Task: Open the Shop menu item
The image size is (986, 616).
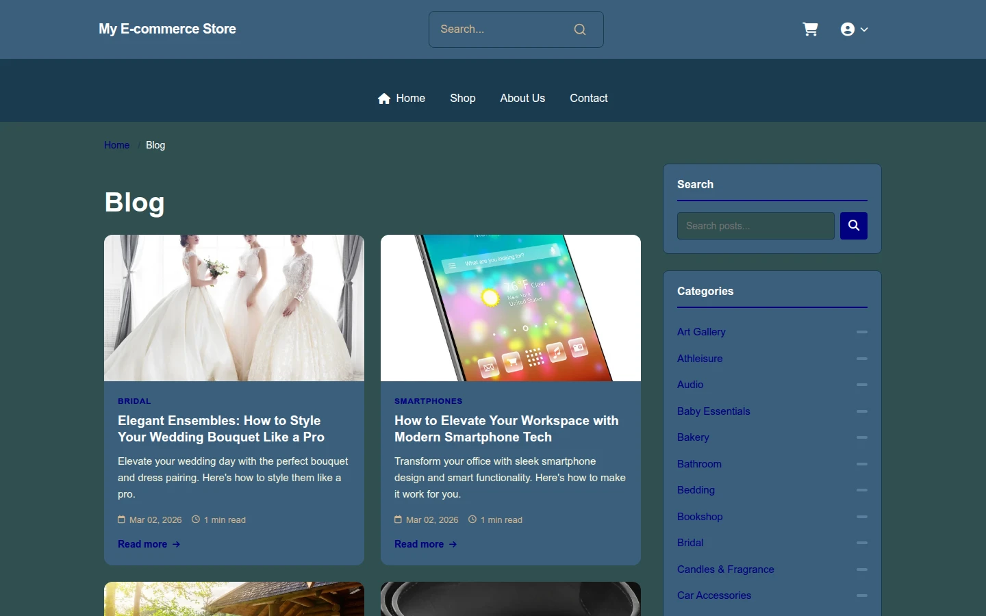Action: pyautogui.click(x=463, y=99)
